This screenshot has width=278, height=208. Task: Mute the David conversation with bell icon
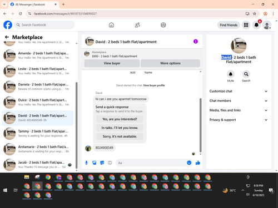[x=231, y=74]
